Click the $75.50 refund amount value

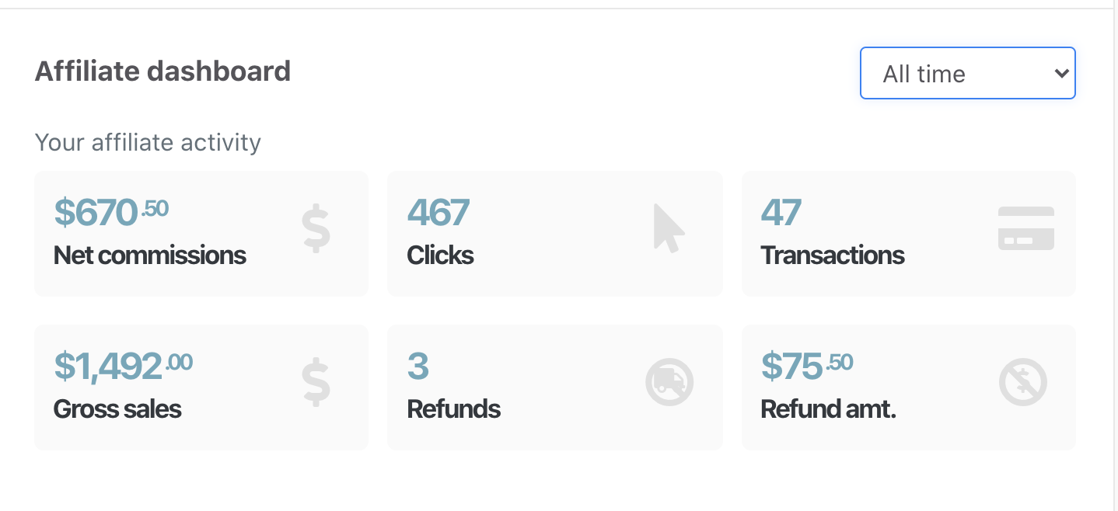[806, 366]
